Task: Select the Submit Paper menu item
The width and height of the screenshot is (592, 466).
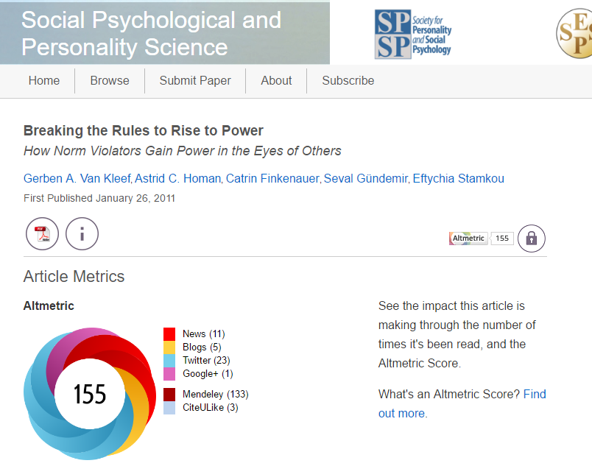Action: 195,80
